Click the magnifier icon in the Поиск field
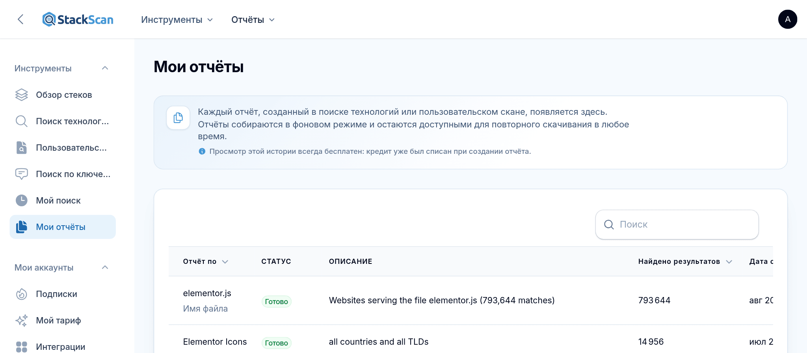The width and height of the screenshot is (807, 353). pos(609,224)
